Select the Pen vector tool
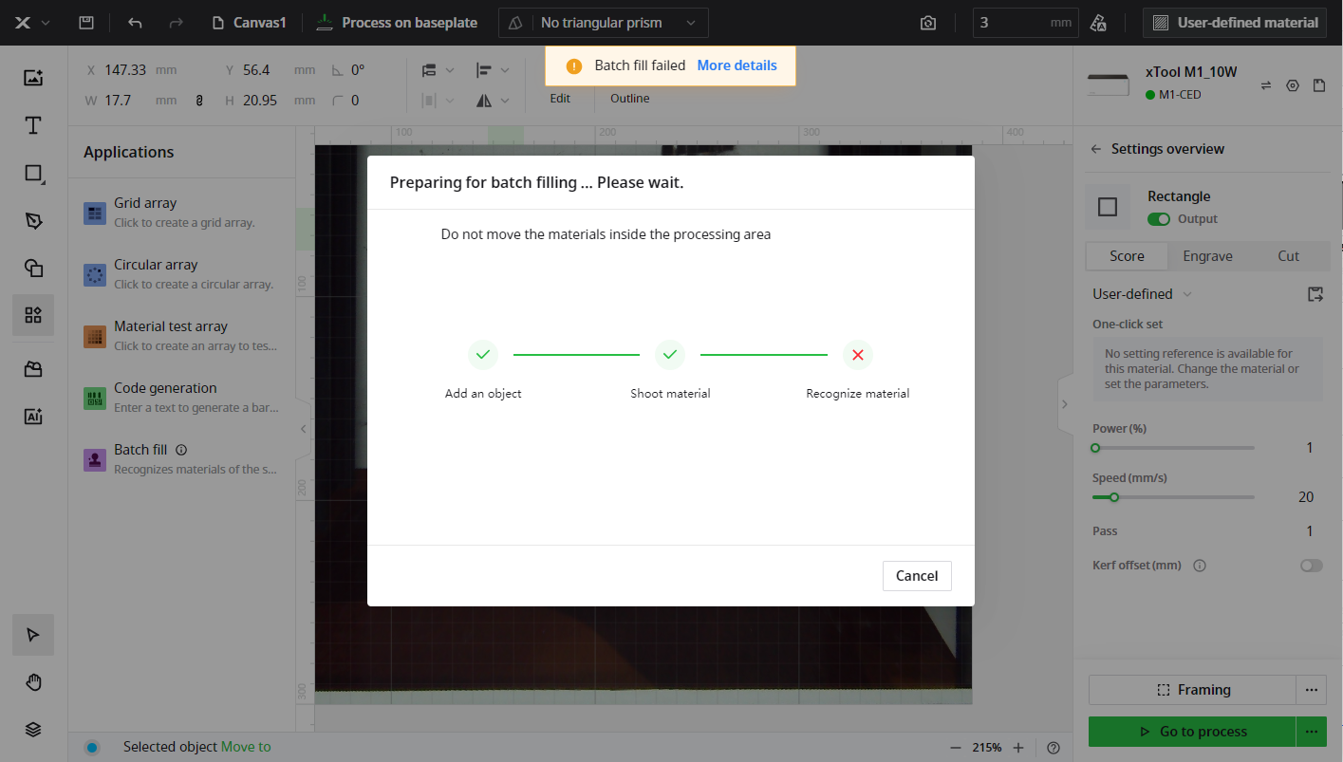 tap(33, 220)
